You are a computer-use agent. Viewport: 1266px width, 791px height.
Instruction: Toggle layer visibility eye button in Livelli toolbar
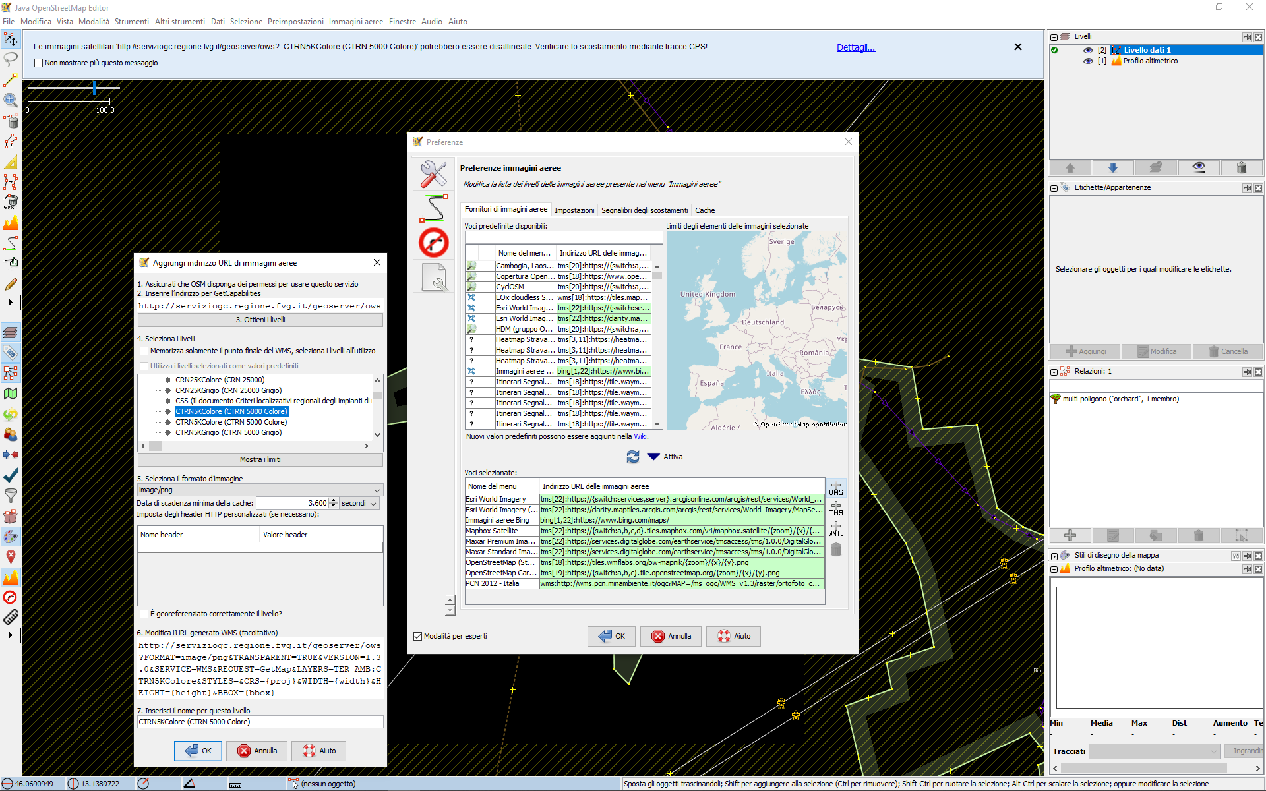(x=1199, y=167)
